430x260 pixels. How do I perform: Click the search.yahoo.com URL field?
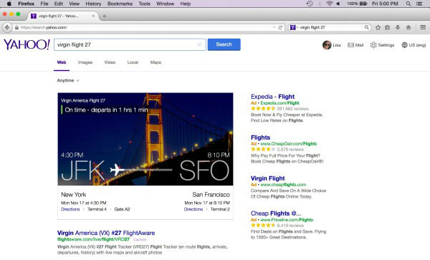point(145,27)
